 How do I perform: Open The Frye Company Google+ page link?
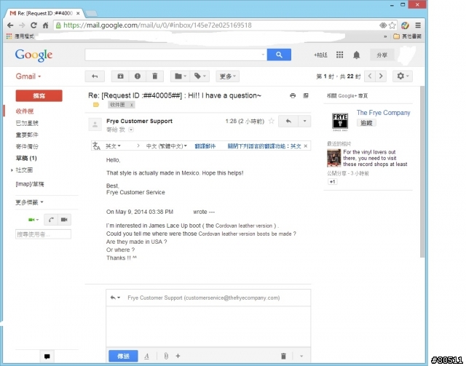tap(384, 113)
